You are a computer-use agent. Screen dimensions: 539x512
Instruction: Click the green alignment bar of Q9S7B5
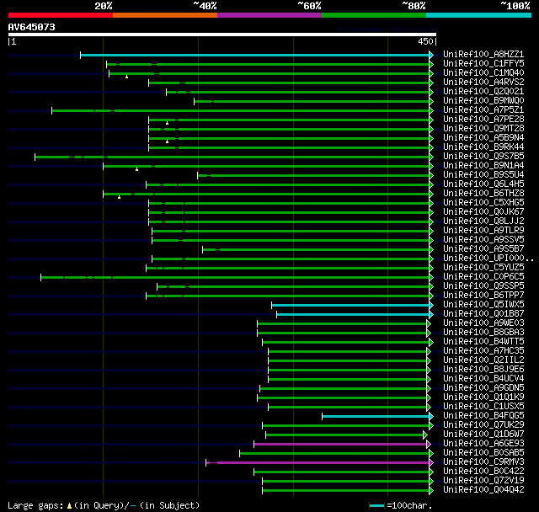pyautogui.click(x=232, y=157)
